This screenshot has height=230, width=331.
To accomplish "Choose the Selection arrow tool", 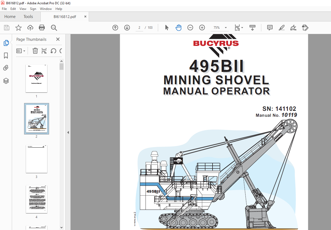I will point(167,28).
